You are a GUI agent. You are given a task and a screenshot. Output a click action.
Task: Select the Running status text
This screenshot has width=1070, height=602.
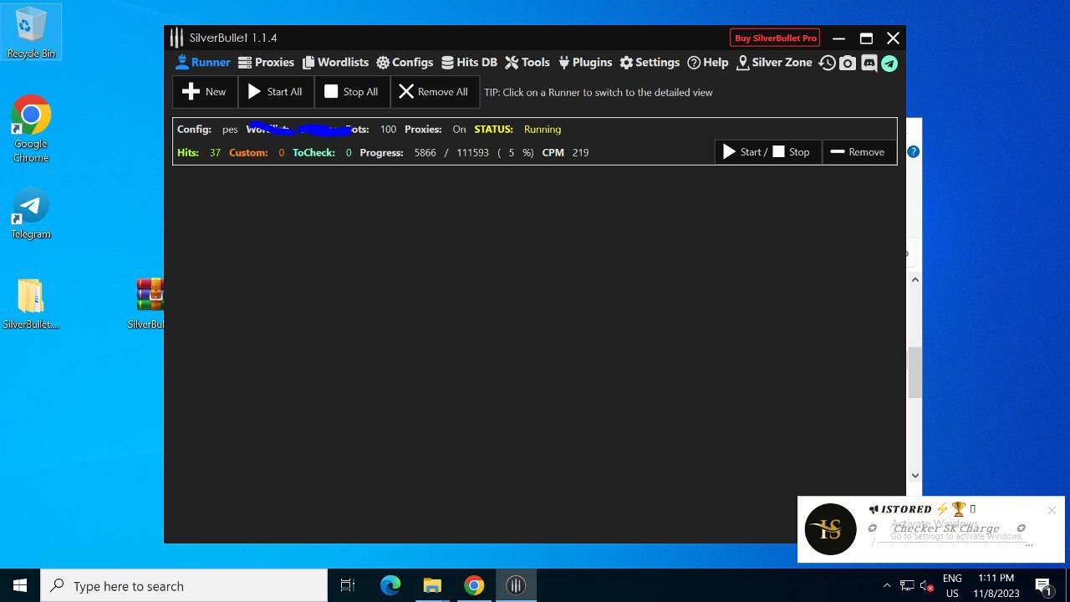tap(543, 130)
